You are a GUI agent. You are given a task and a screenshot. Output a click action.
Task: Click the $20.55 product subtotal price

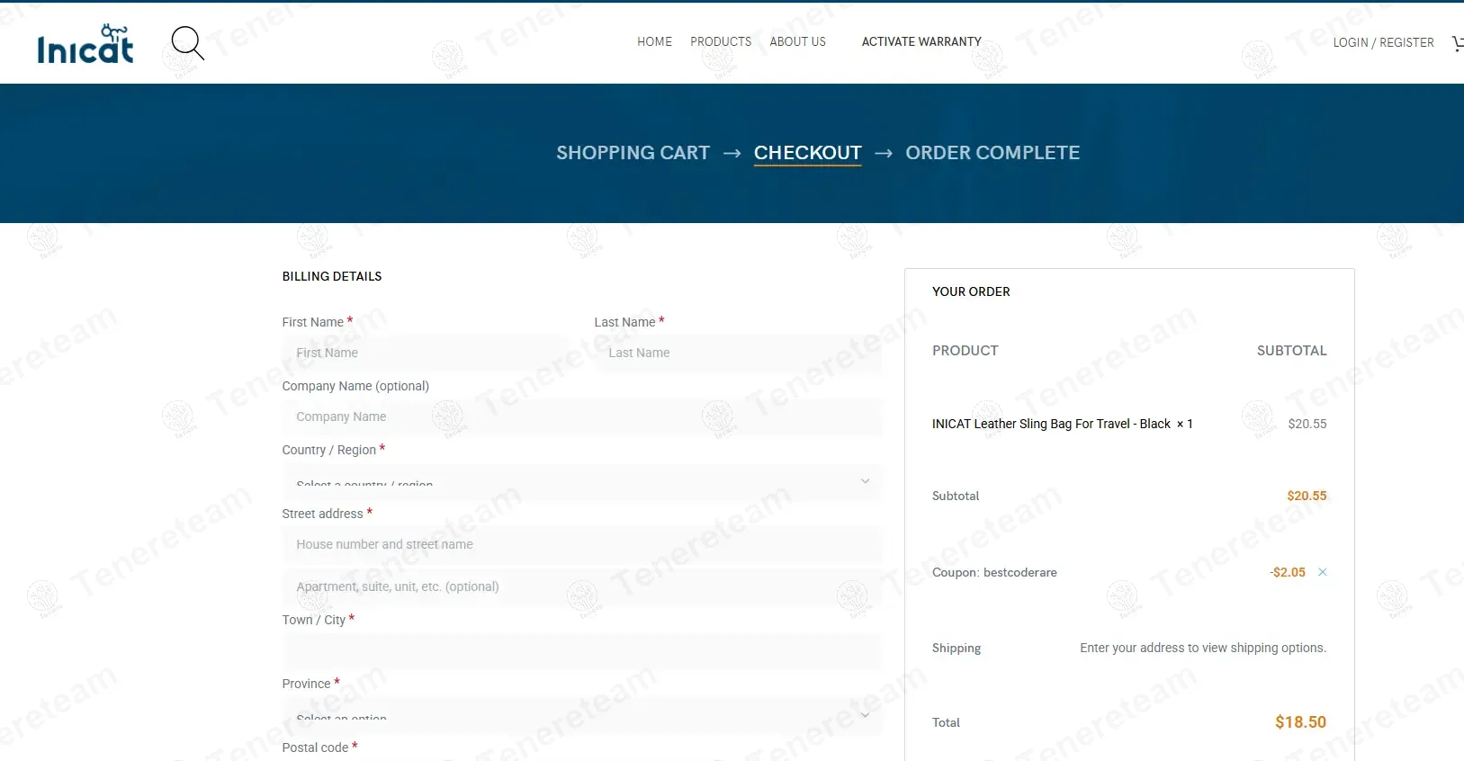pos(1307,424)
